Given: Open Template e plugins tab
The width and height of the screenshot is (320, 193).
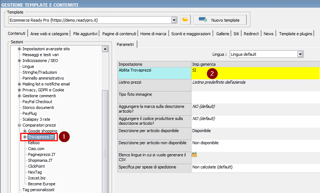Looking at the screenshot, I should (295, 34).
